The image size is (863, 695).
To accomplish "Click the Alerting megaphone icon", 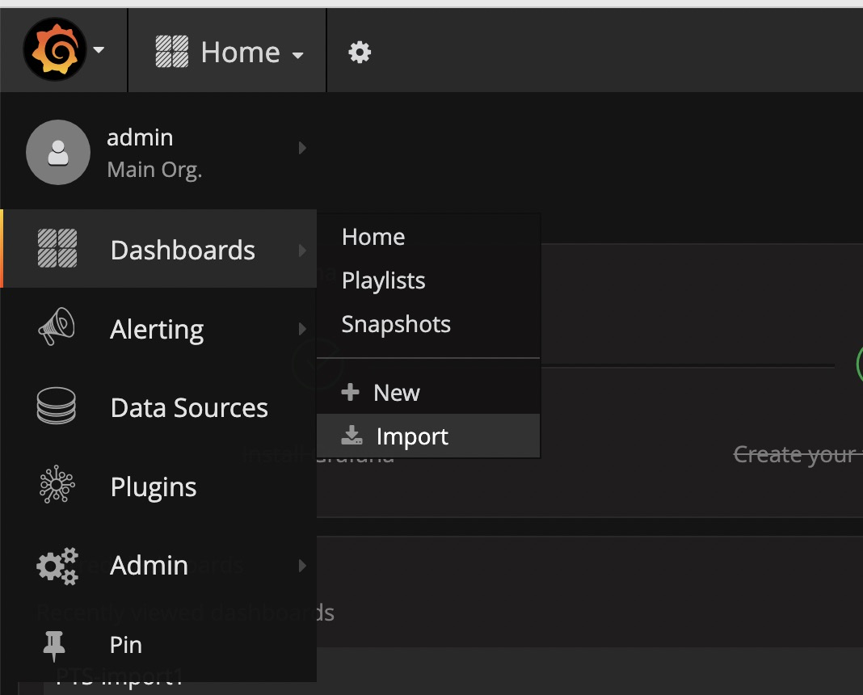I will [57, 328].
